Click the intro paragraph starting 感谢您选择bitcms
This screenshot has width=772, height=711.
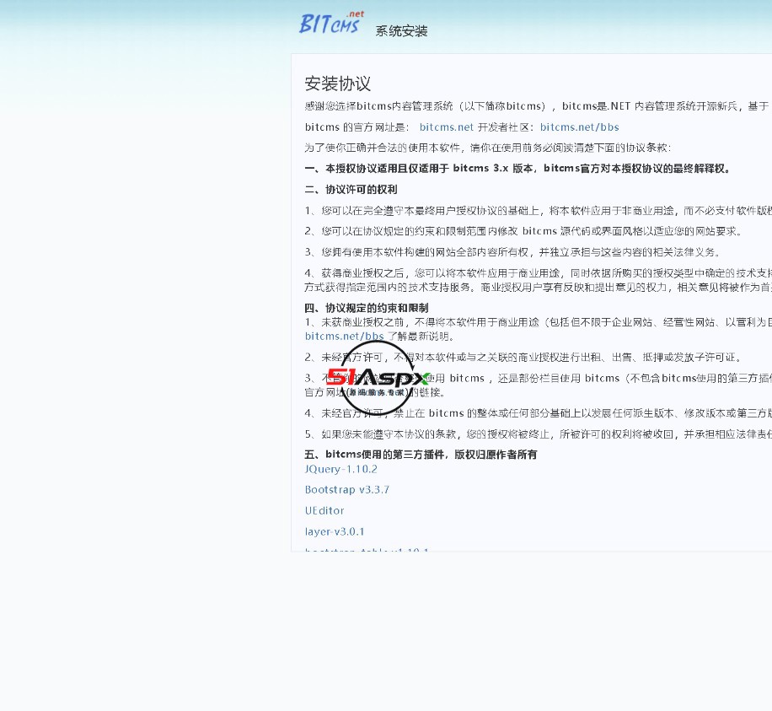tap(536, 106)
